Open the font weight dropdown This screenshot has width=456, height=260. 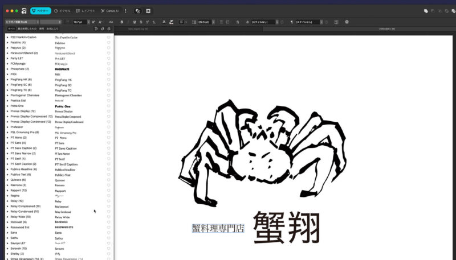pos(51,22)
